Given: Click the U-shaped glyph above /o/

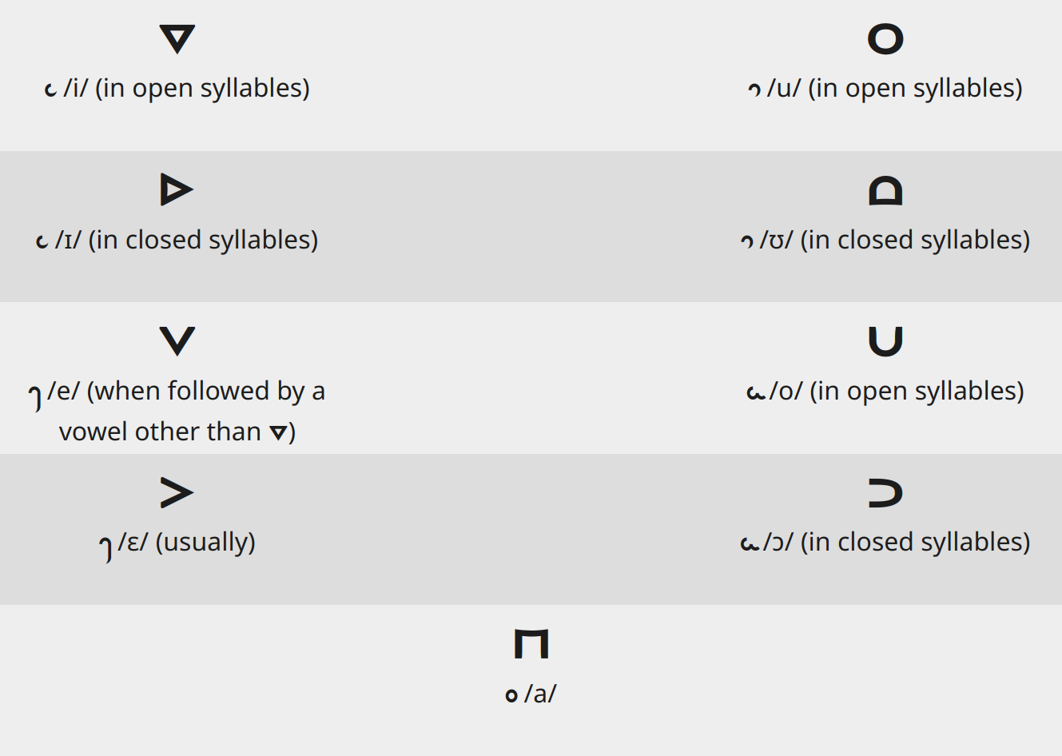Looking at the screenshot, I should pos(885,341).
